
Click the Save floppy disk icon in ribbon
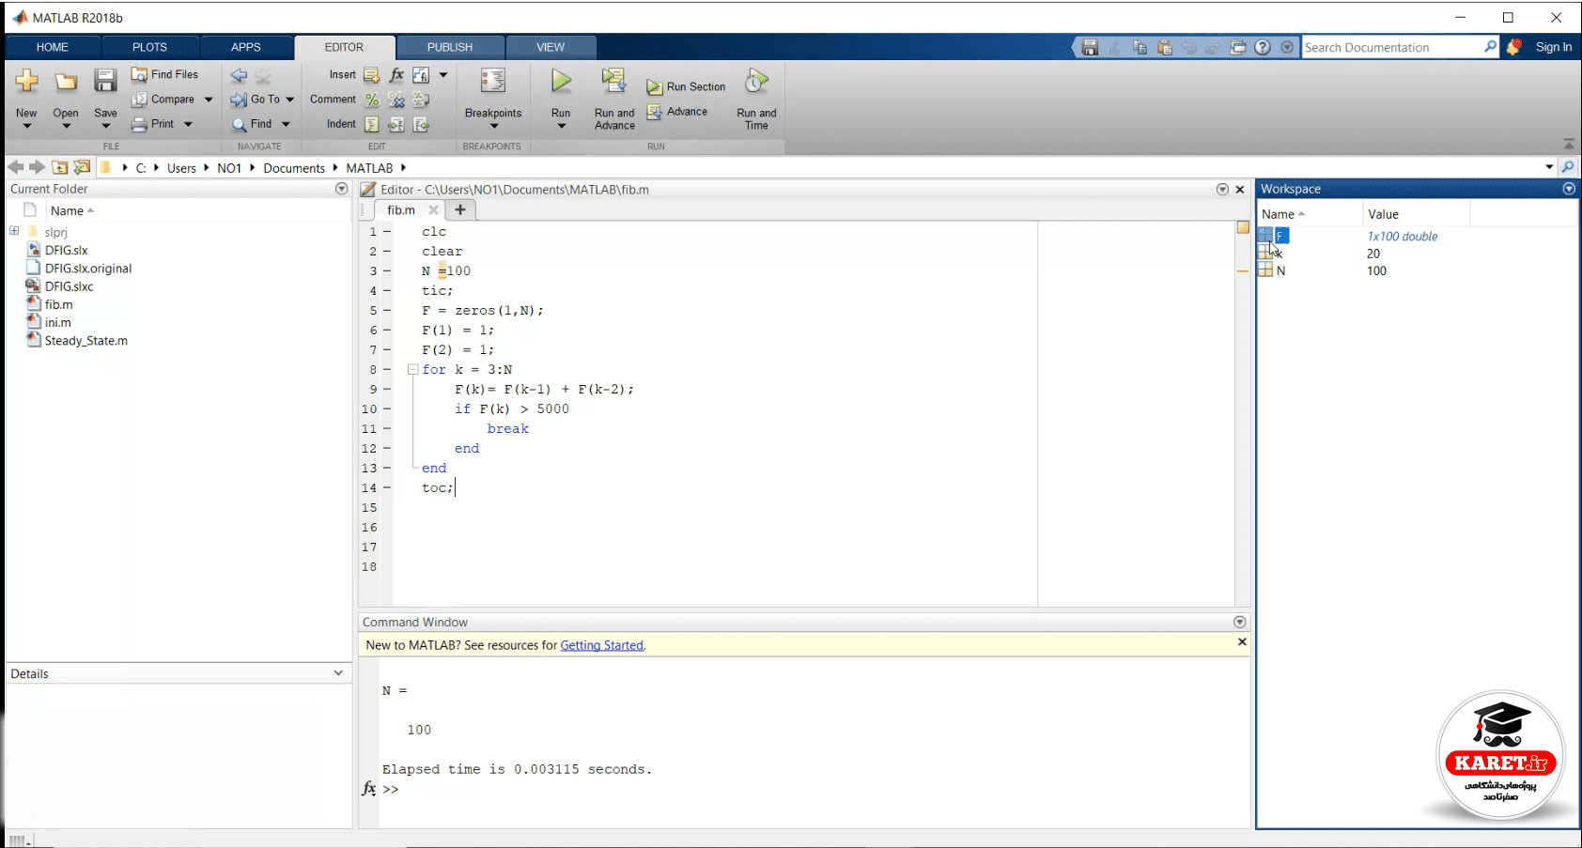pyautogui.click(x=105, y=81)
